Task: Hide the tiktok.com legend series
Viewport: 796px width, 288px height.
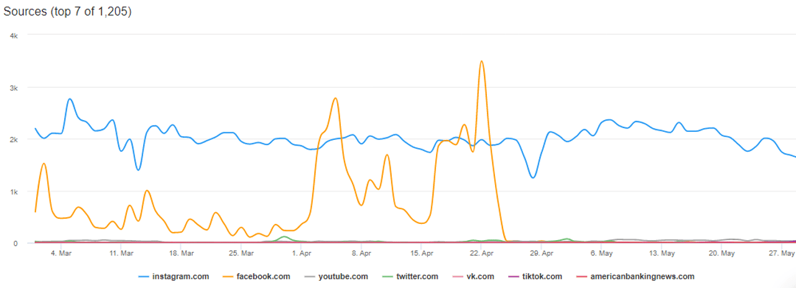Action: (542, 276)
